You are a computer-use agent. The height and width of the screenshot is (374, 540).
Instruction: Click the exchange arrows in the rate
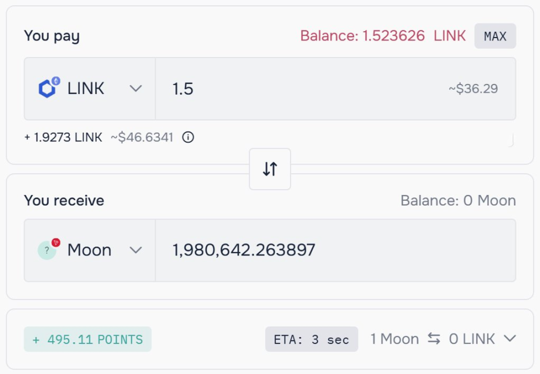[434, 339]
